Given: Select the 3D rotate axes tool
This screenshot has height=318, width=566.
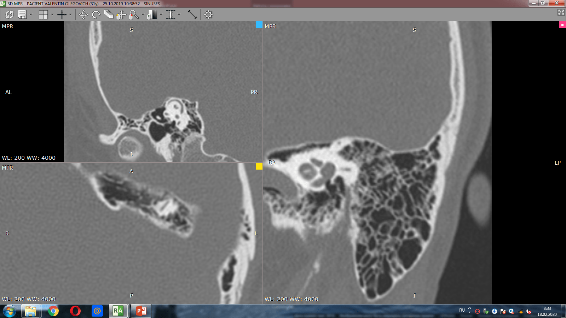Looking at the screenshot, I should [x=83, y=14].
